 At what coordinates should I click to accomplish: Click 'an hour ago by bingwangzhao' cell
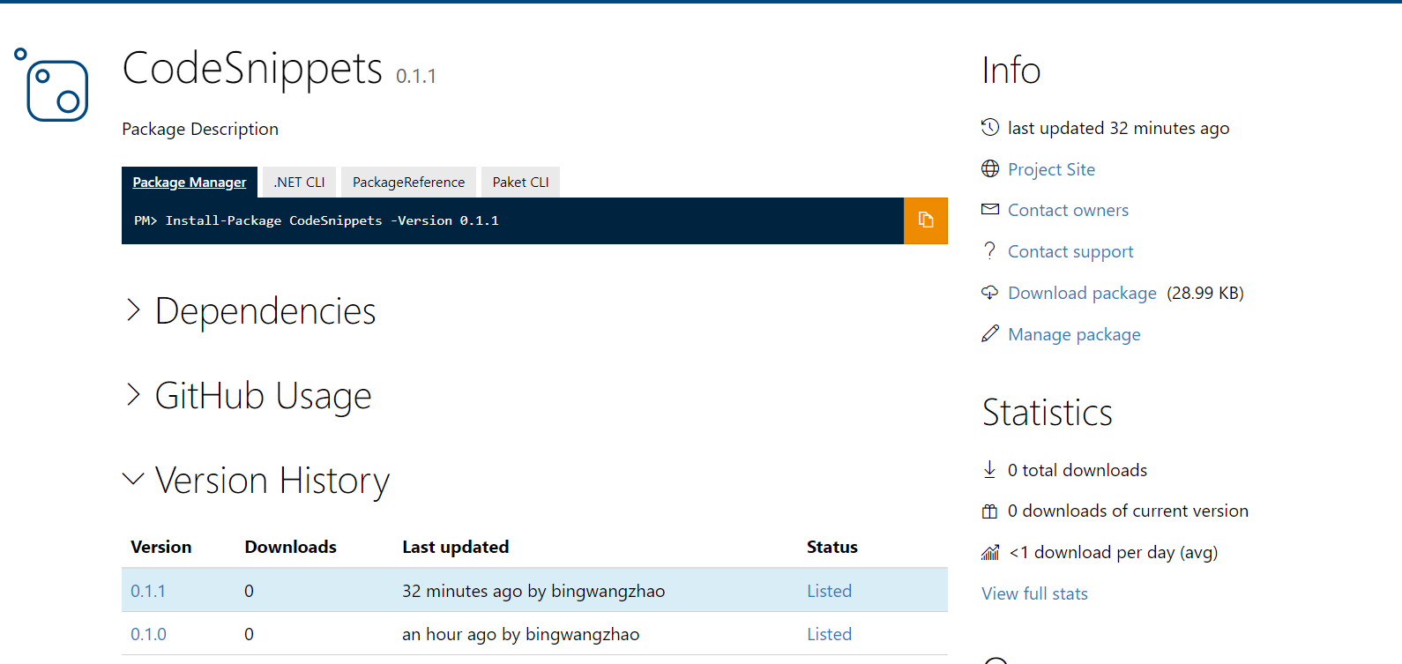click(x=520, y=634)
